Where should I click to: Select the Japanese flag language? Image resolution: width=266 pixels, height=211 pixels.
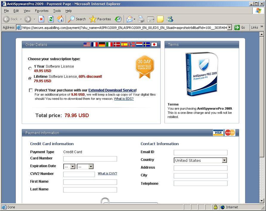[154, 45]
